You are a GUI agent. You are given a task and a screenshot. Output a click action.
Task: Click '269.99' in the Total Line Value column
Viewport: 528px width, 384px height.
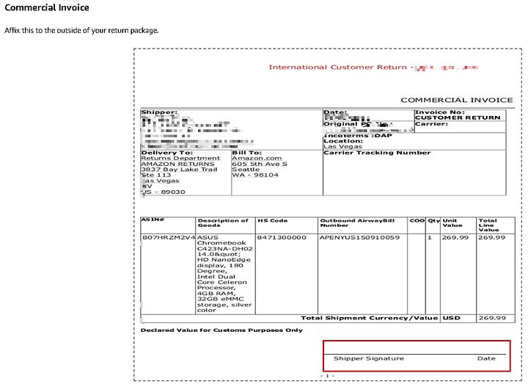(492, 237)
